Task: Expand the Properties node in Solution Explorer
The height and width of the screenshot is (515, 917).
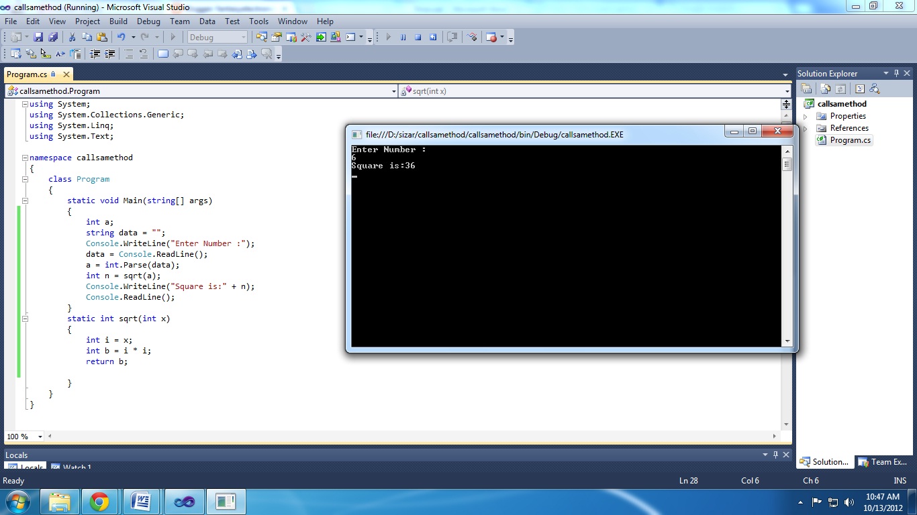Action: [806, 116]
